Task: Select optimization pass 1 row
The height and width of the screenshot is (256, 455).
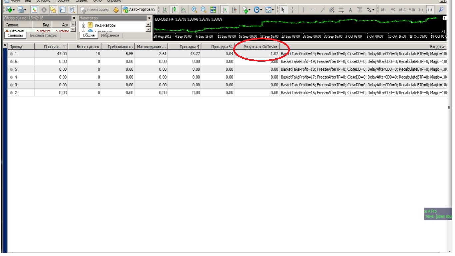Action: pos(227,53)
